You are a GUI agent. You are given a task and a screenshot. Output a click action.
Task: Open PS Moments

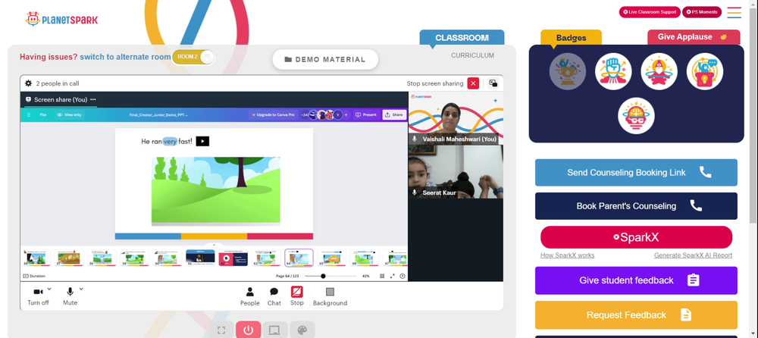pyautogui.click(x=701, y=12)
